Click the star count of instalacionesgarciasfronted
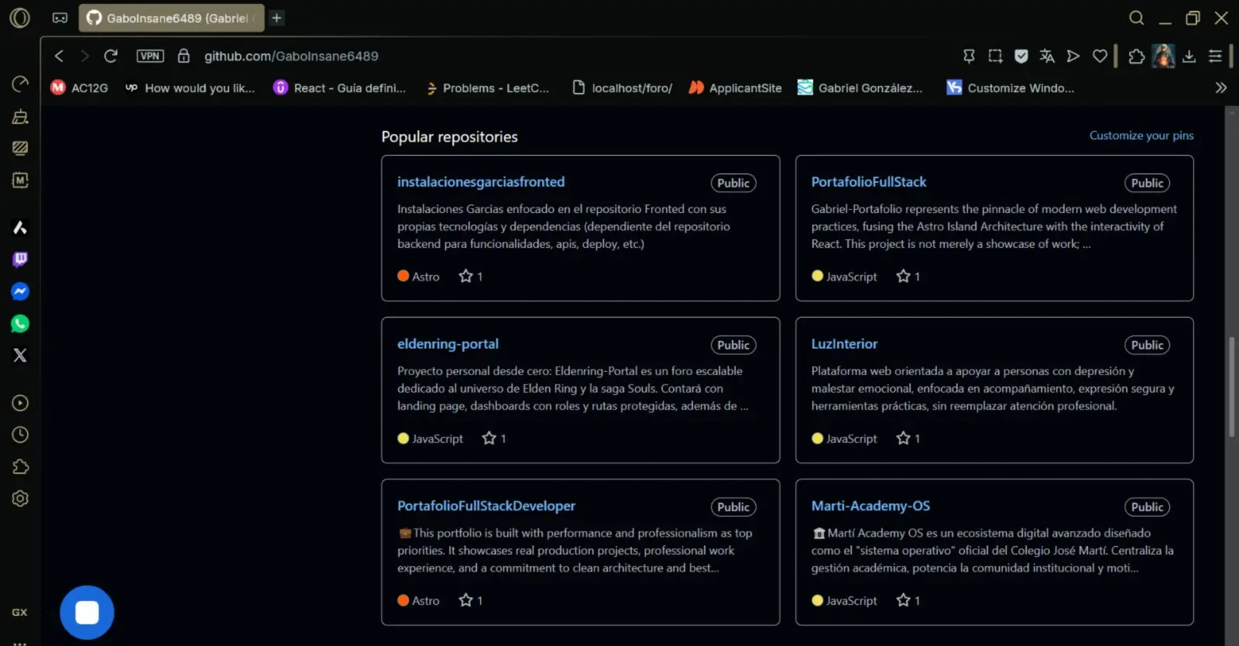Viewport: 1239px width, 646px height. [x=471, y=277]
